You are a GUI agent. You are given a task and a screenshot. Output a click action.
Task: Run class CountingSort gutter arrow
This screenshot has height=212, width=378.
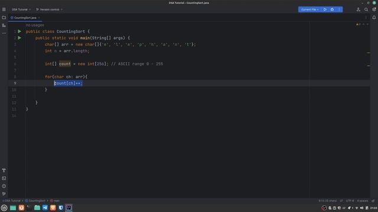pos(19,31)
